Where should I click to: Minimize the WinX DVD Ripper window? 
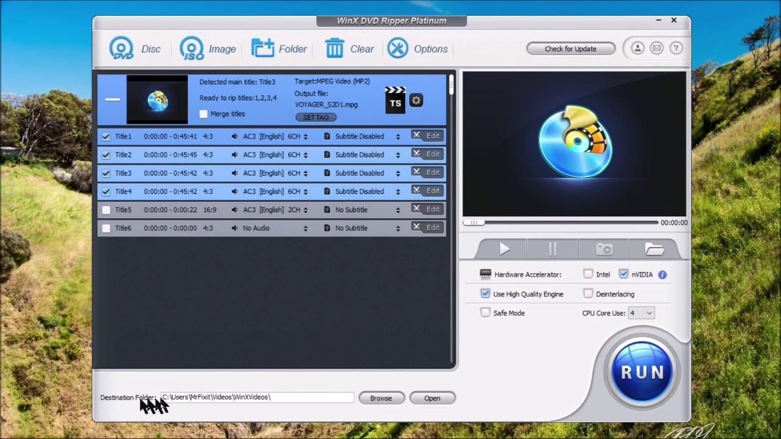pos(659,20)
